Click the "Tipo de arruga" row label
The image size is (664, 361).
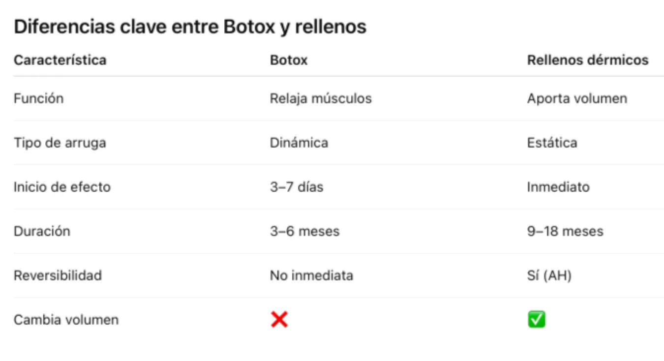point(60,143)
